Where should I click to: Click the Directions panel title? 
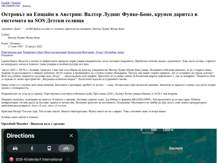click(x=21, y=136)
